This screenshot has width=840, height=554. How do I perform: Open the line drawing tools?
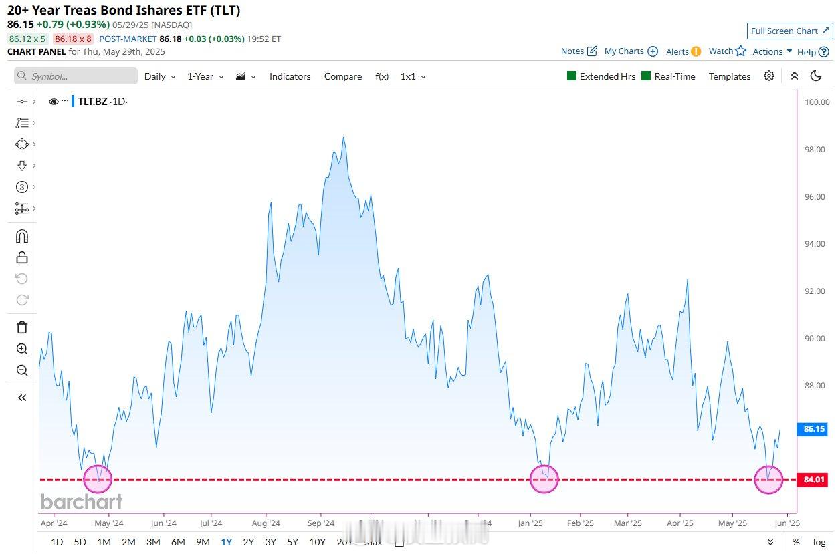tap(22, 102)
